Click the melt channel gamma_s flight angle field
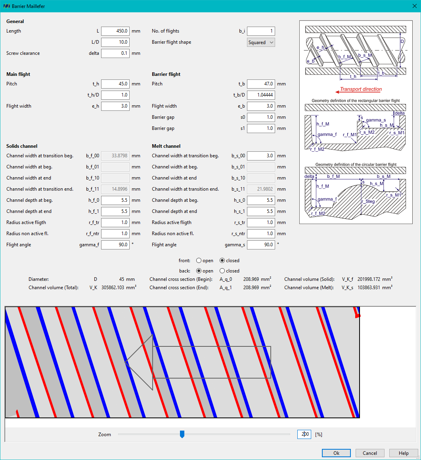 tap(261, 245)
